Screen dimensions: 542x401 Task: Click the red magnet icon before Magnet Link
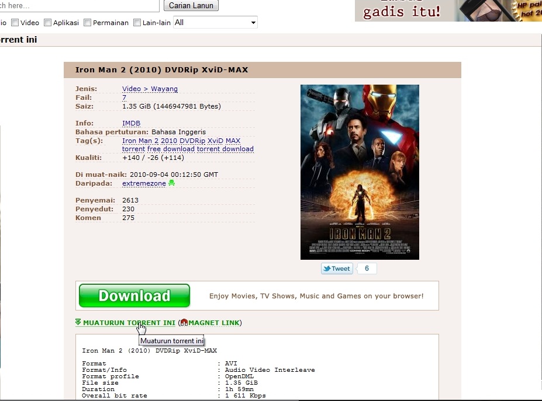click(184, 322)
